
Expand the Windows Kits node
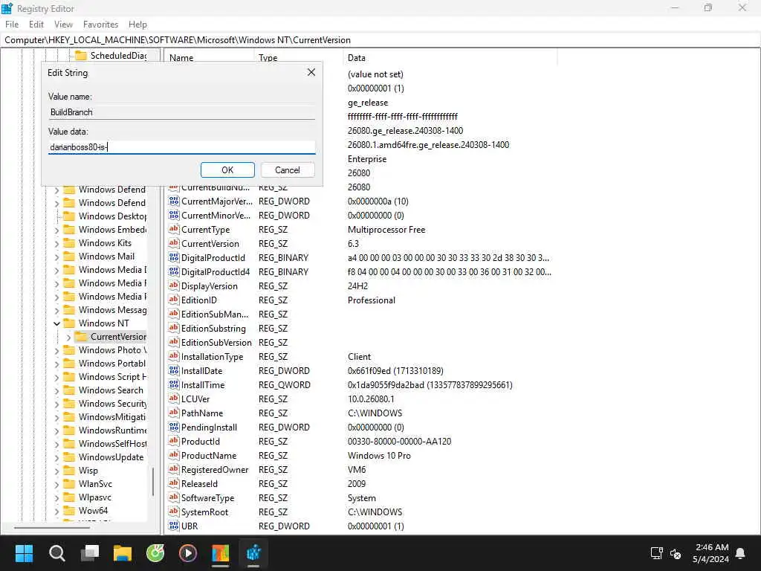(56, 243)
